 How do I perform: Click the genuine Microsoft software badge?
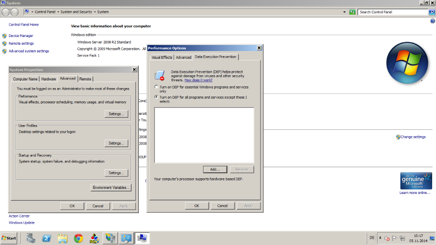click(x=416, y=181)
